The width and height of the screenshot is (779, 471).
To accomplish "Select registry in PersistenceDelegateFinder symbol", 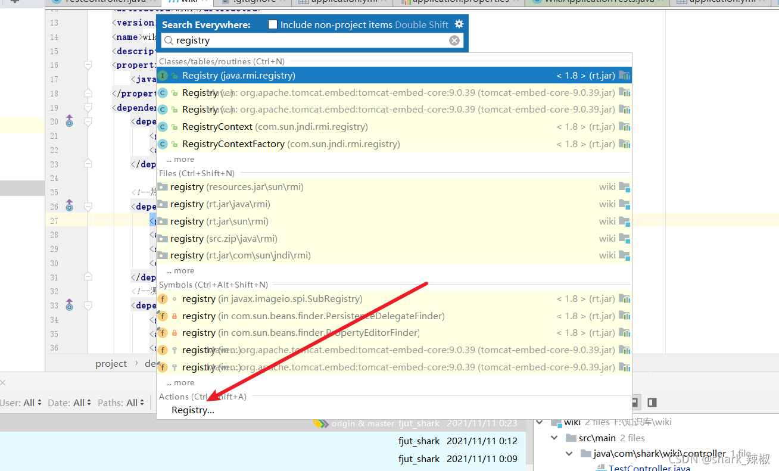I will tap(394, 316).
